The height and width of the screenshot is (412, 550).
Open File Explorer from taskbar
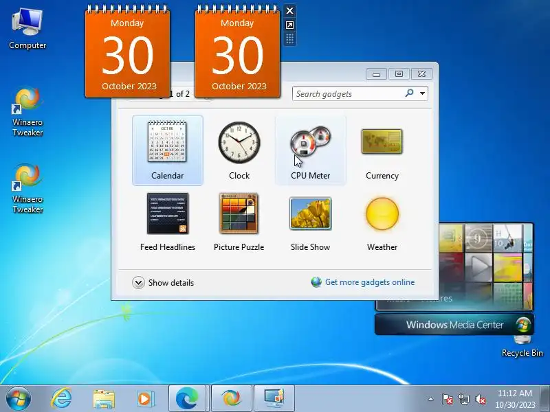point(104,398)
